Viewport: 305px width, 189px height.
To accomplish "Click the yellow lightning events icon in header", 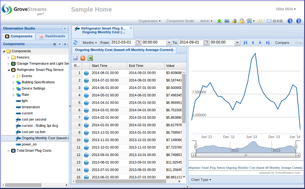I will 260,21.
